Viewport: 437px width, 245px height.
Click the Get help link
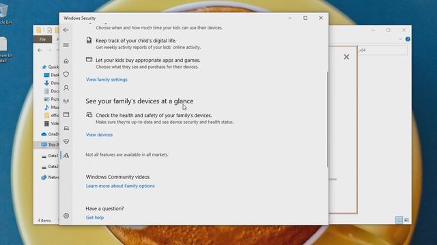(x=95, y=218)
